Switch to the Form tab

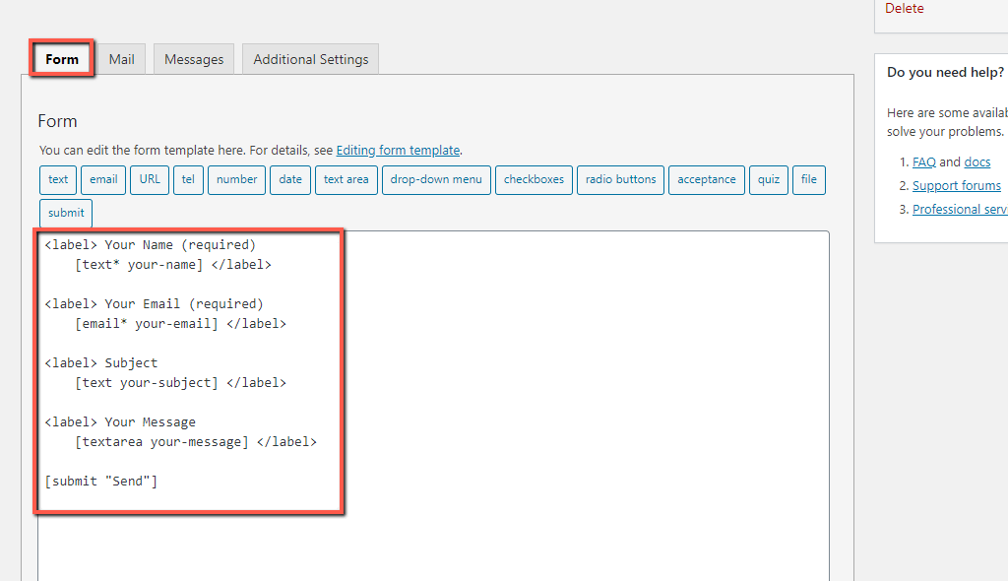[x=62, y=59]
